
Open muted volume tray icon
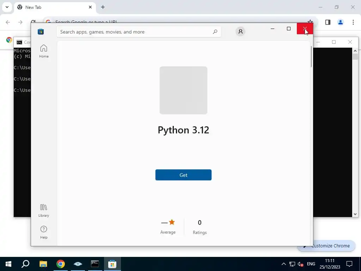pos(300,264)
